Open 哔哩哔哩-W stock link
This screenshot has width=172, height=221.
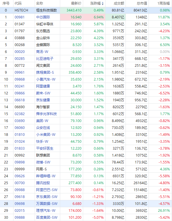click(x=46, y=176)
